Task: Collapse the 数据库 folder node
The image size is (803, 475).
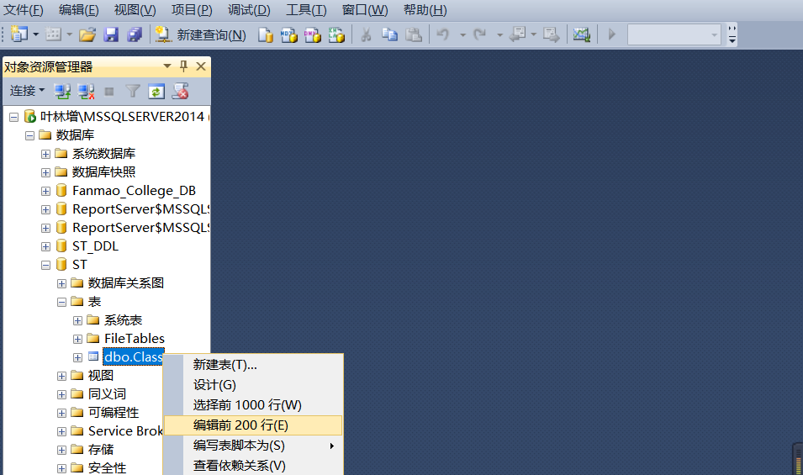Action: [x=29, y=135]
